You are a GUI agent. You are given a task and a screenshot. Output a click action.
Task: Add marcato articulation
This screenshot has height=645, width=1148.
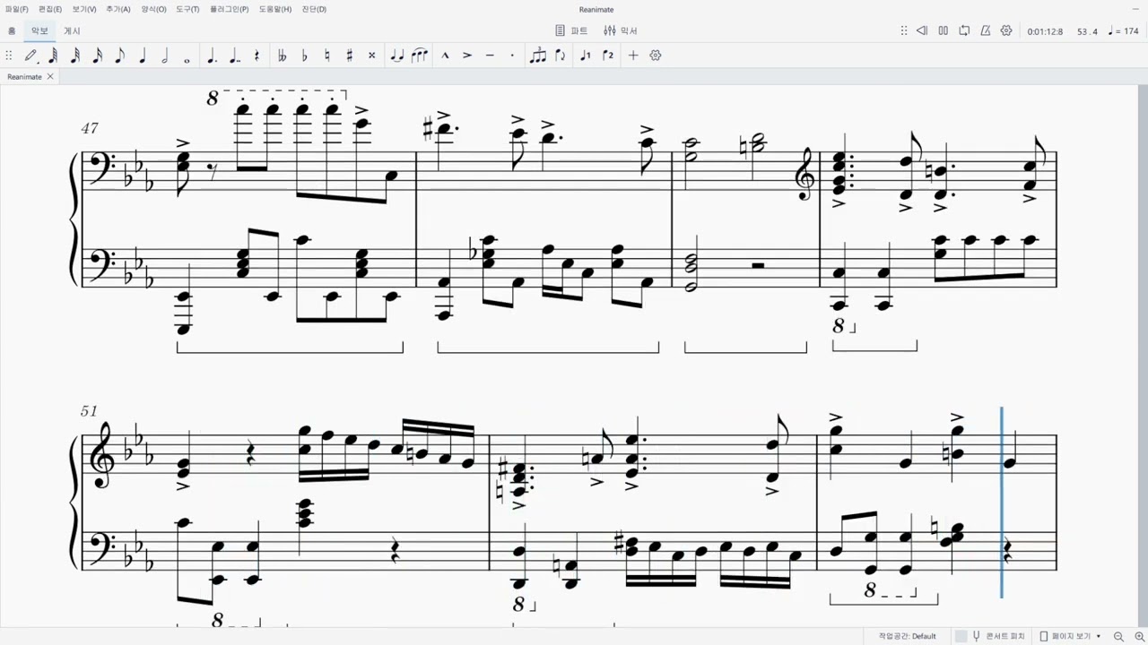point(445,56)
